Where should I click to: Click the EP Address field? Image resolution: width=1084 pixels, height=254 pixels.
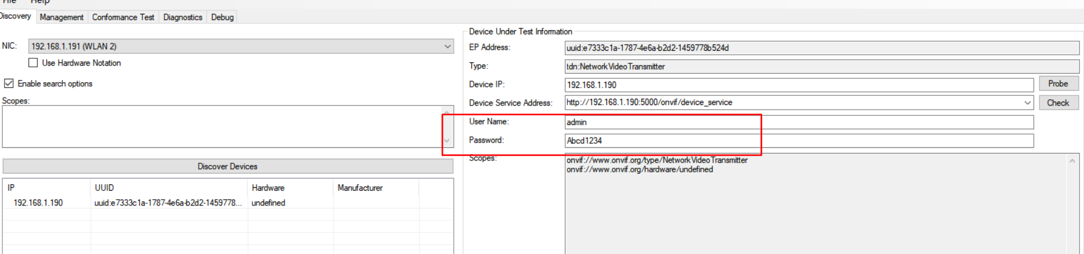(822, 48)
